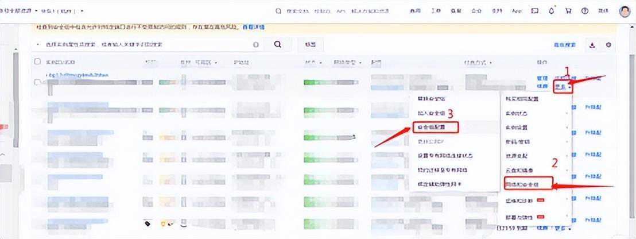Viewport: 636px width, 239px height.
Task: Open the table column settings gear icon
Action: click(608, 45)
